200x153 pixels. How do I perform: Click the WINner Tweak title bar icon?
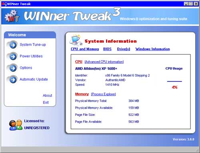[4, 4]
